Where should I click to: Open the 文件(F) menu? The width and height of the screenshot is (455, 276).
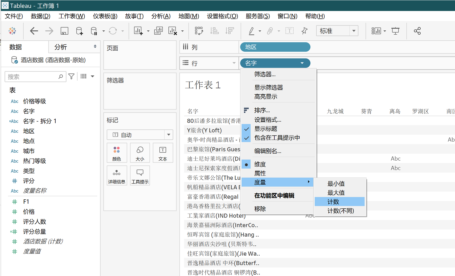tap(14, 16)
